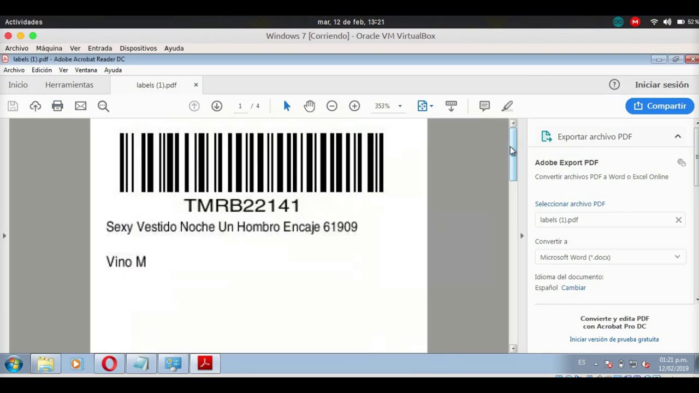
Task: Click the Actividades button in the top bar
Action: click(x=23, y=22)
